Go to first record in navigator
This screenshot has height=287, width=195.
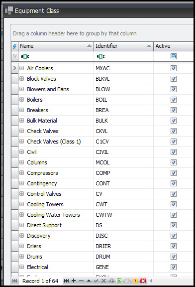point(15,281)
